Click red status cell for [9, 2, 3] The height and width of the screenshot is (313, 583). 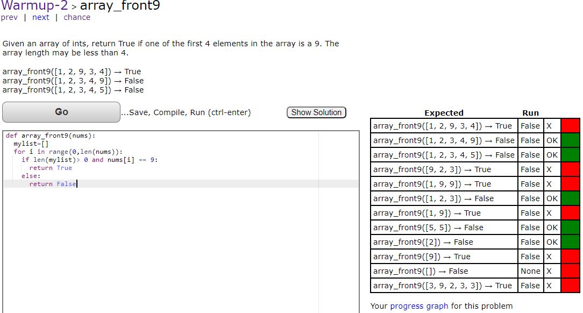click(570, 169)
